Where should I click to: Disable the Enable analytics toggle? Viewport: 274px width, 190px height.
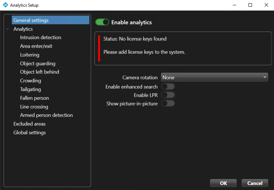point(102,22)
